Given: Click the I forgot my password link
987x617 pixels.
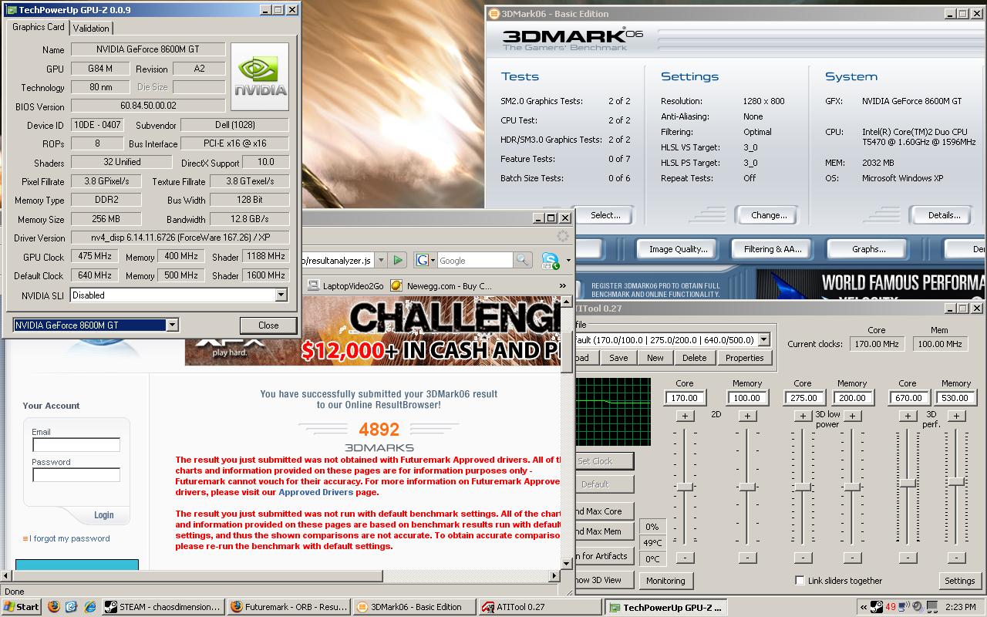Looking at the screenshot, I should click(69, 538).
